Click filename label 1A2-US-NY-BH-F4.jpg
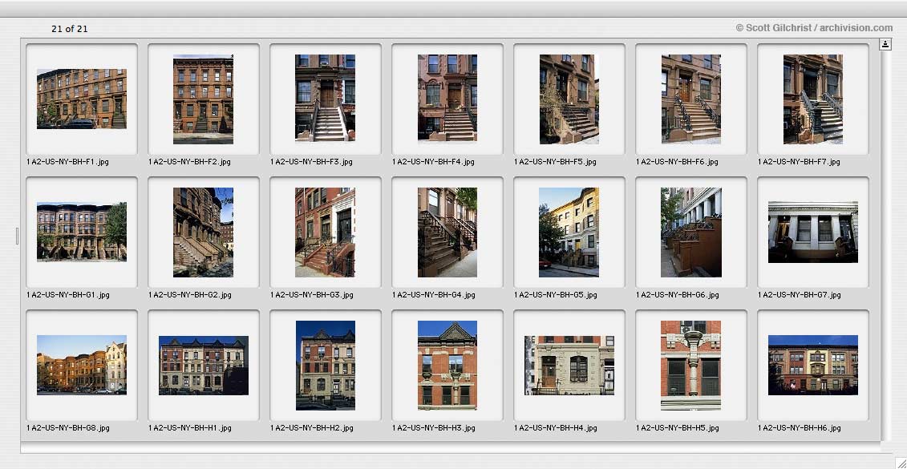The height and width of the screenshot is (469, 907). point(433,162)
